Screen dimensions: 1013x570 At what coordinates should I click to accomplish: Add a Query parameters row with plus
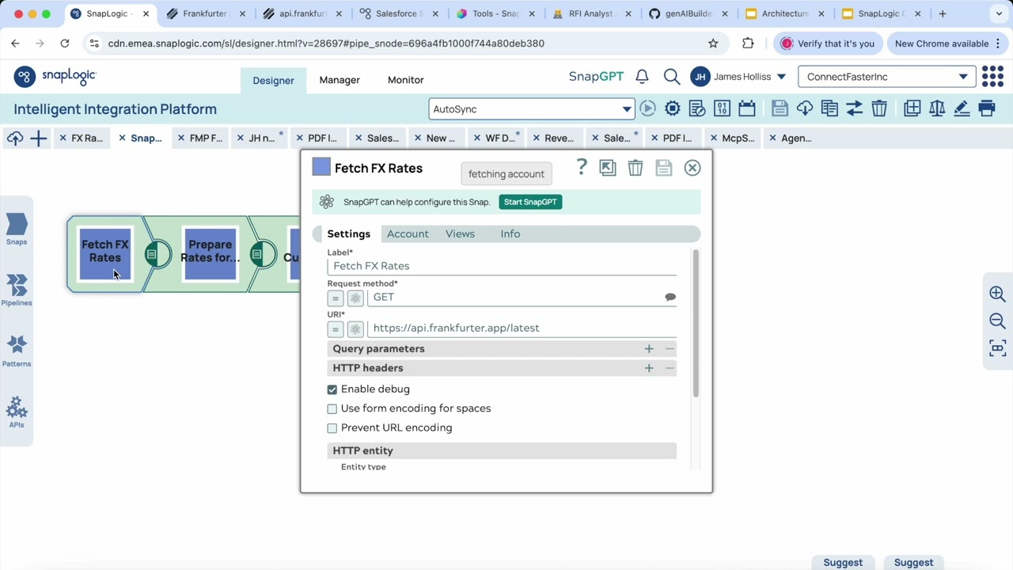(x=649, y=348)
